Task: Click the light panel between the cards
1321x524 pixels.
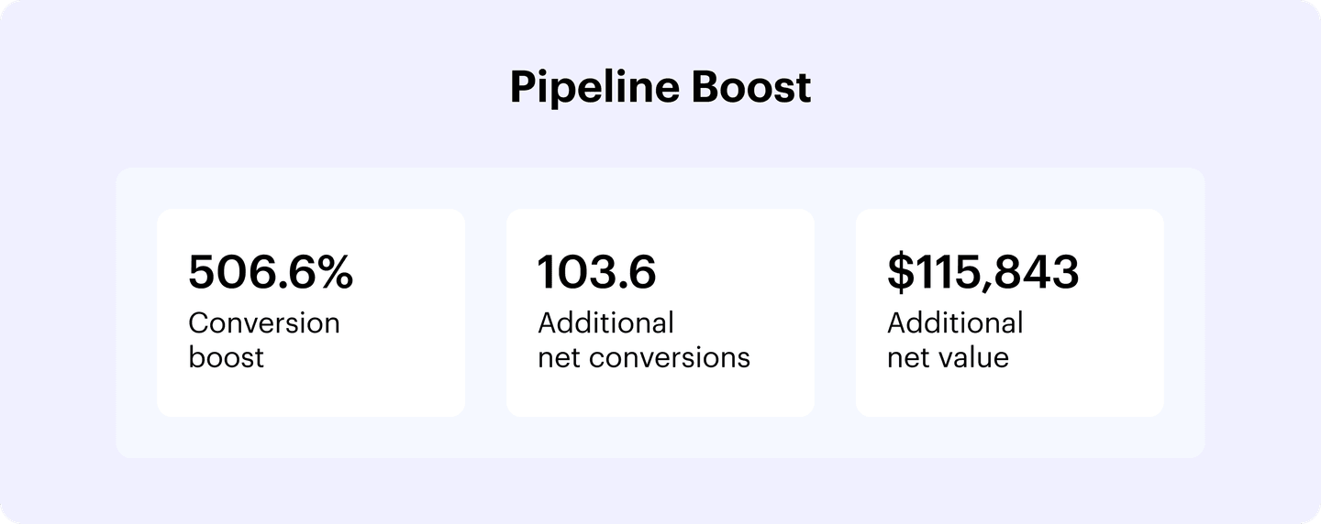Action: (x=485, y=313)
